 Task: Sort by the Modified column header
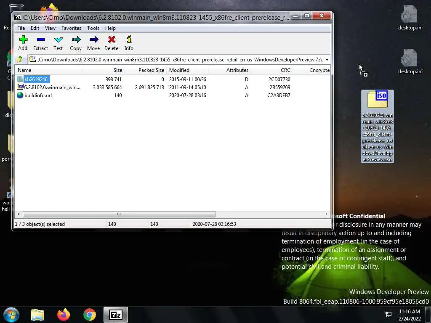coord(187,70)
